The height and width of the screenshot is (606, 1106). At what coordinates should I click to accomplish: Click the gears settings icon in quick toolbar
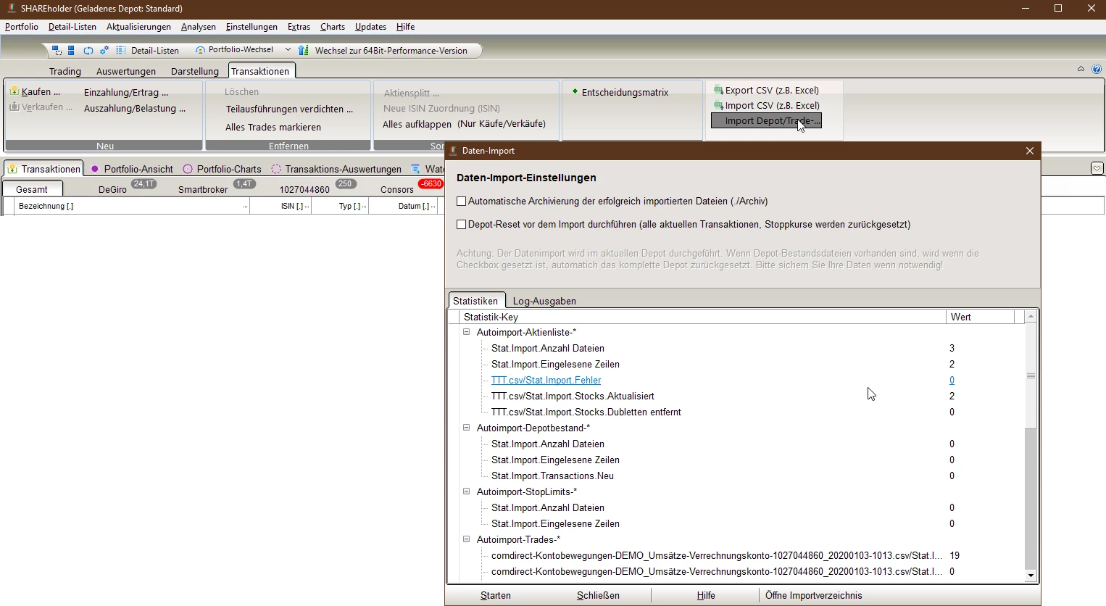[x=104, y=51]
